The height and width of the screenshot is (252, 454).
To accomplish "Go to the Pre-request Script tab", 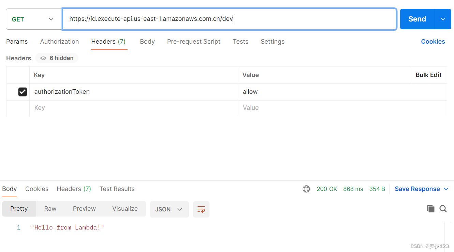I will click(x=194, y=42).
